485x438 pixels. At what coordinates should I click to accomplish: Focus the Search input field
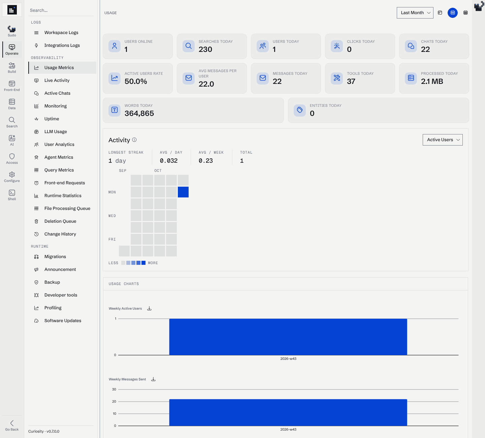pos(61,10)
